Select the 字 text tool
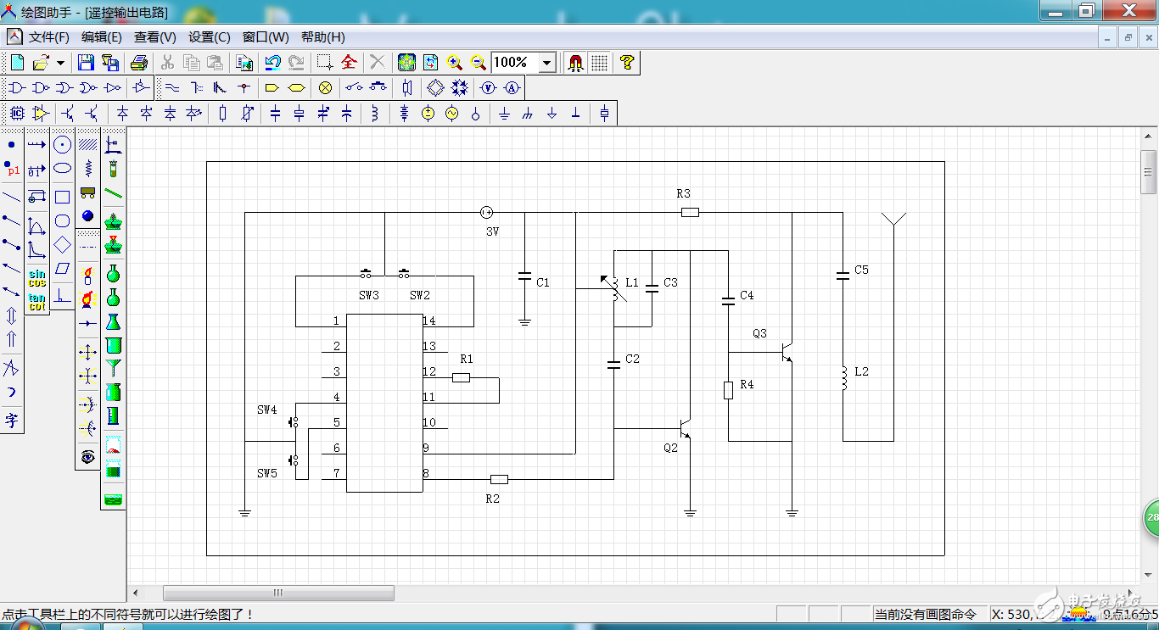The image size is (1159, 630). (12, 420)
